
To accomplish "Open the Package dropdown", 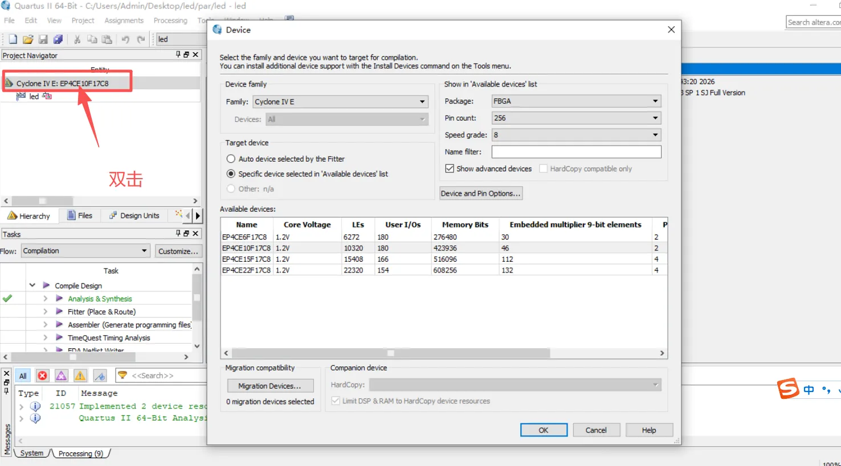I will [577, 101].
